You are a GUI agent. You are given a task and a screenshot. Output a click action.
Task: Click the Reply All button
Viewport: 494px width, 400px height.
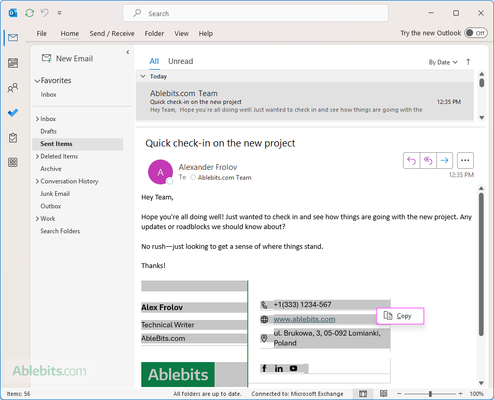[x=428, y=161]
